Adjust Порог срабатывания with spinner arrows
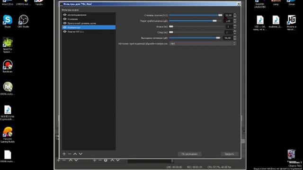This screenshot has height=170, width=303. click(x=235, y=21)
